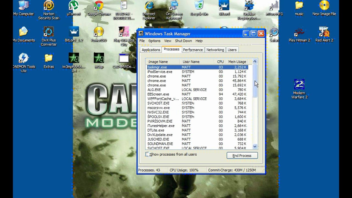Open the PowerISO desktop shortcut
Viewport: 352px width, 198px height.
point(99,35)
